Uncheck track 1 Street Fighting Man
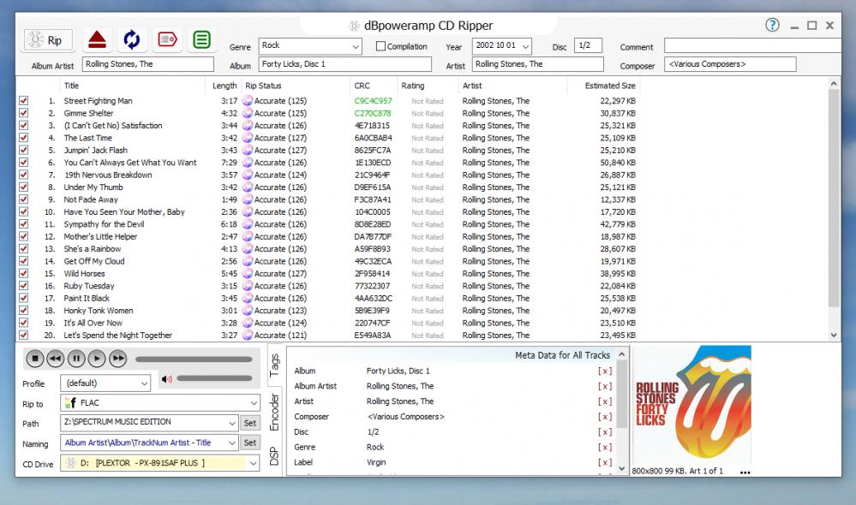856x505 pixels. coord(24,101)
